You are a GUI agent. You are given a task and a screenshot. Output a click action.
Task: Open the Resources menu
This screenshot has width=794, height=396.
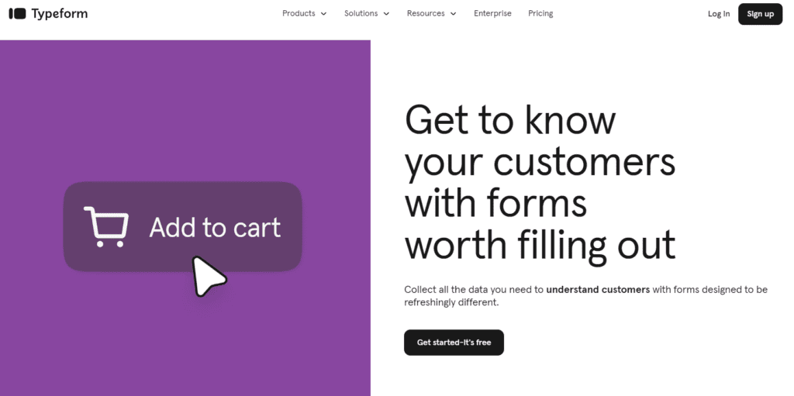click(426, 13)
